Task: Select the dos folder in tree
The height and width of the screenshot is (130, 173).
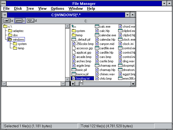Action: coord(10,35)
